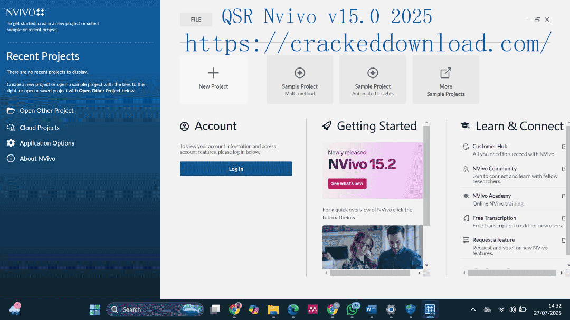The image size is (570, 320).
Task: Click the NVivo logo in sidebar
Action: click(25, 12)
